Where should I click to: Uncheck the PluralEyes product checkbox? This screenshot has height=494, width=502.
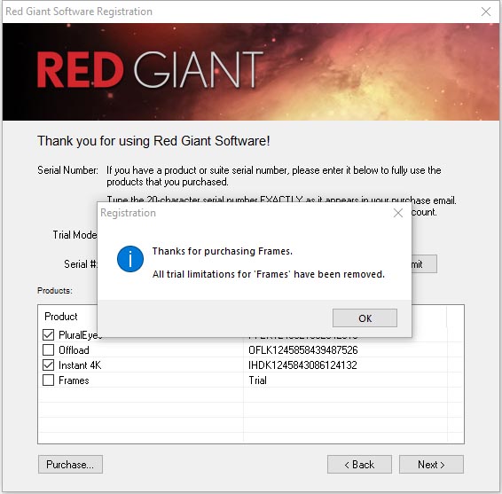click(49, 335)
